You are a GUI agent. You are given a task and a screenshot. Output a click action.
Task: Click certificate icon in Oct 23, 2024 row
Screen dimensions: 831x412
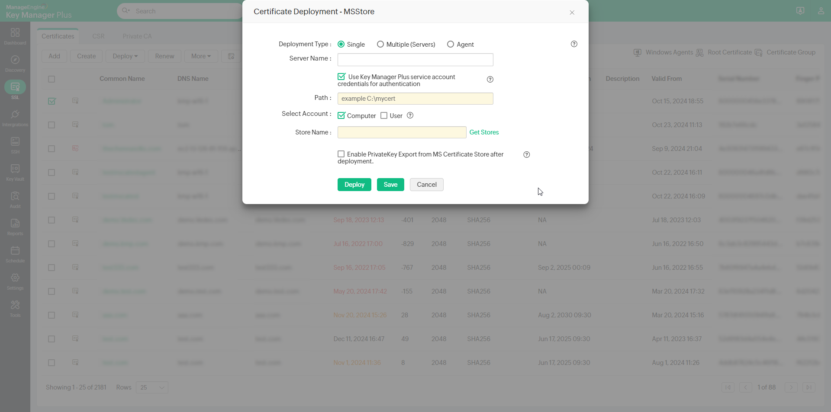[x=75, y=125]
